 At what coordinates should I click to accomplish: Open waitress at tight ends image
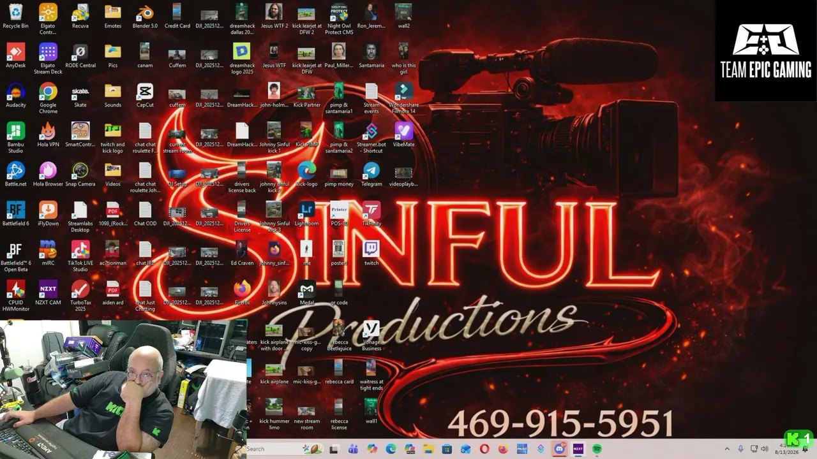pyautogui.click(x=371, y=375)
